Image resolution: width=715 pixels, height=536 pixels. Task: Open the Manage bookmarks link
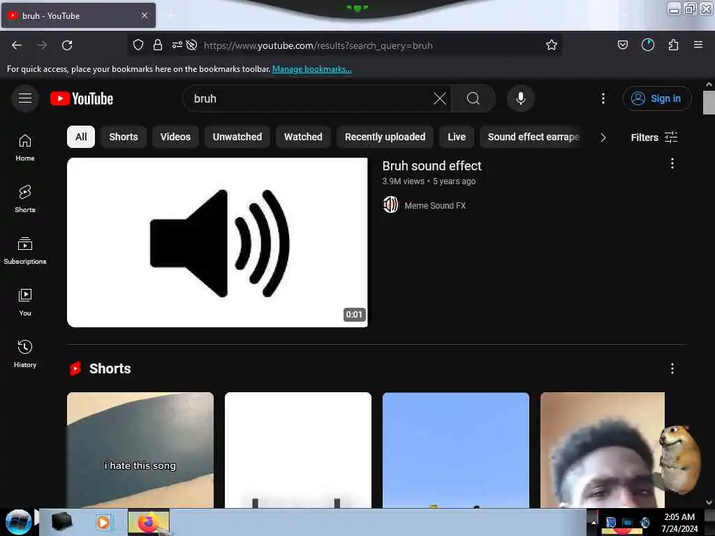click(x=312, y=69)
